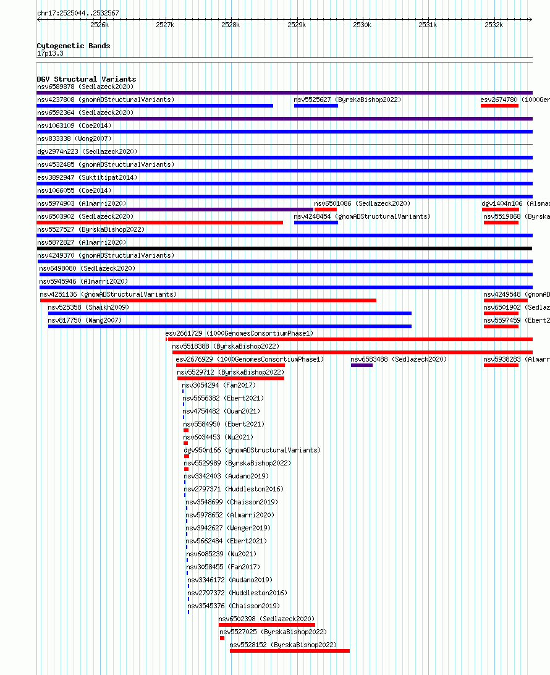Screen dimensions: 550x675
Task: Select nsv4249548 variant label
Action: point(517,294)
